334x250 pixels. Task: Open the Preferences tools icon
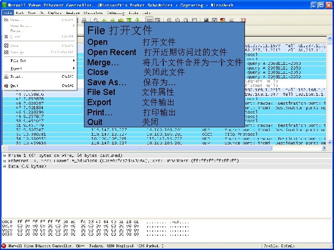pos(231,20)
